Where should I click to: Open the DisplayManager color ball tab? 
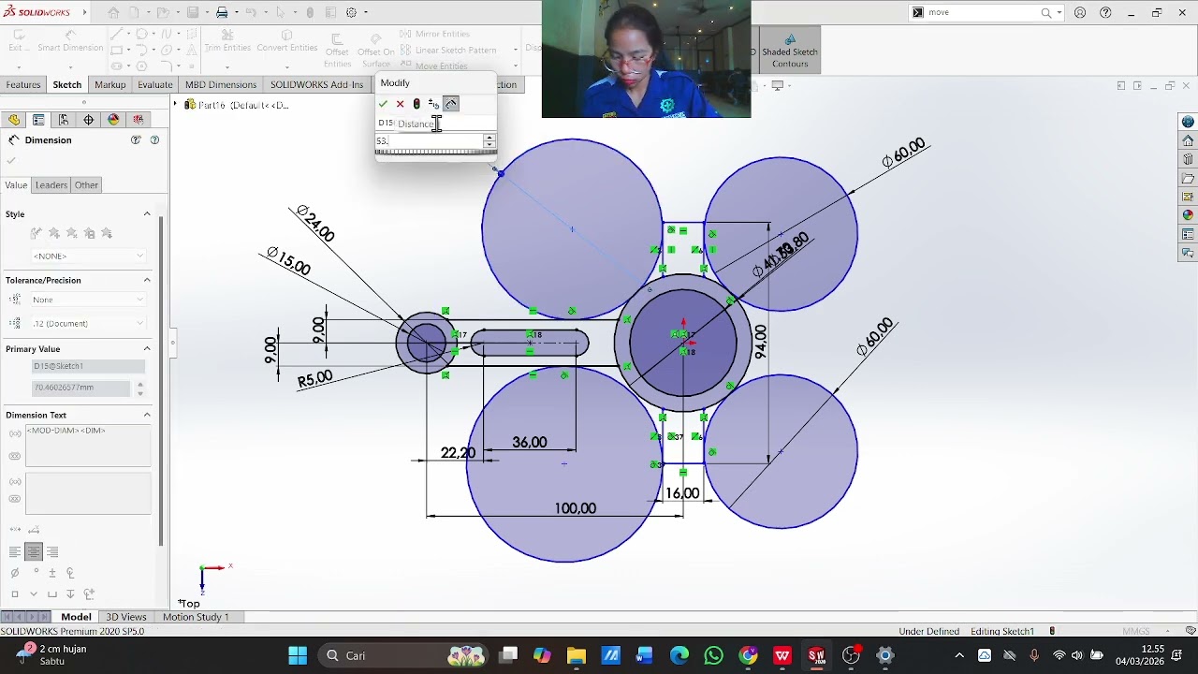(x=113, y=120)
